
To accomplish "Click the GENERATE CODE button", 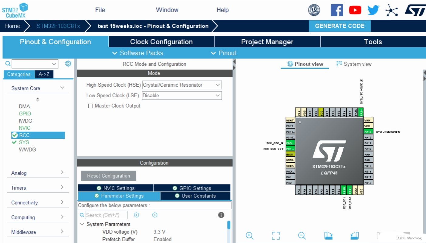I will pos(340,26).
